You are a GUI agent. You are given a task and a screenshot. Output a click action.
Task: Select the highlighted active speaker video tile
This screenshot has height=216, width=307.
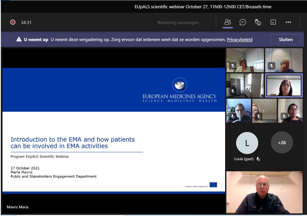(x=284, y=85)
